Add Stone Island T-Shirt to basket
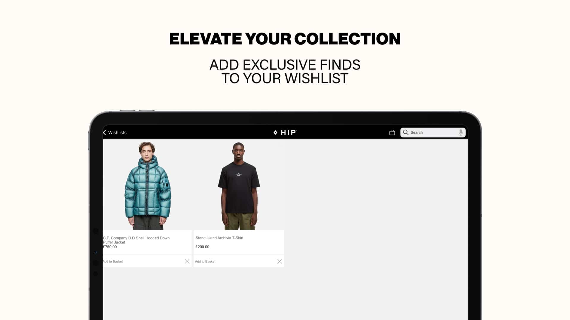This screenshot has width=570, height=320. (205, 261)
